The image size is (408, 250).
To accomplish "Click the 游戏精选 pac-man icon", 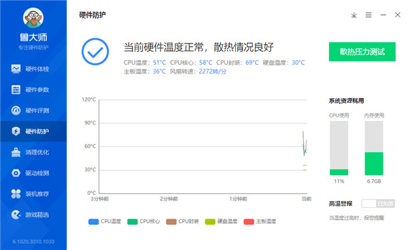I will click(x=16, y=215).
